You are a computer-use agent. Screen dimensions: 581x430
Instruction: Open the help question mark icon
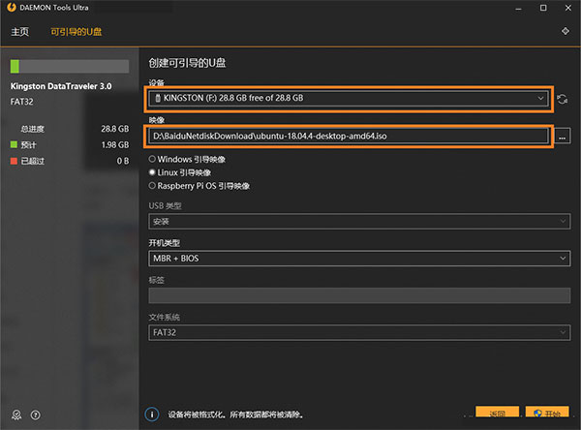[35, 415]
